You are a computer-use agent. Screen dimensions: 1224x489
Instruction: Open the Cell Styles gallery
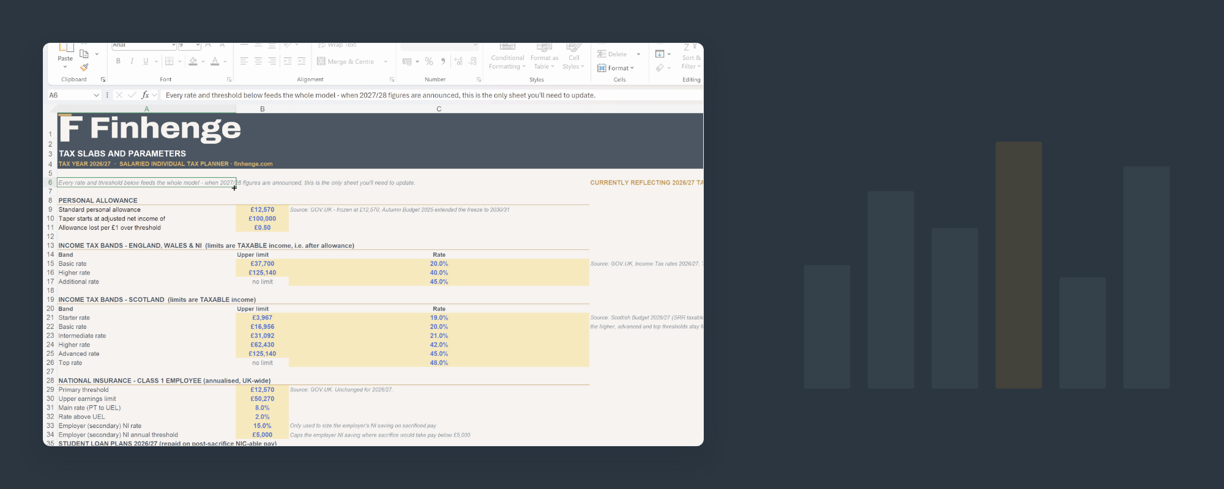pos(573,56)
